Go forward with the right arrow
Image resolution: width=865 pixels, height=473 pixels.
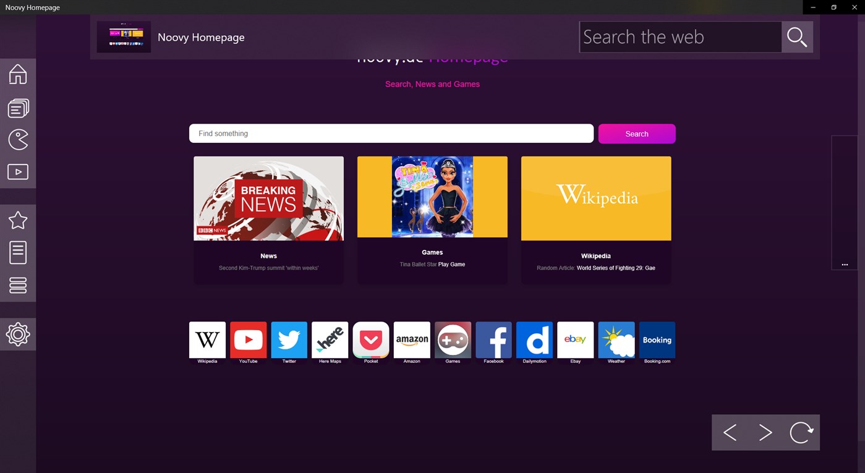click(x=765, y=432)
